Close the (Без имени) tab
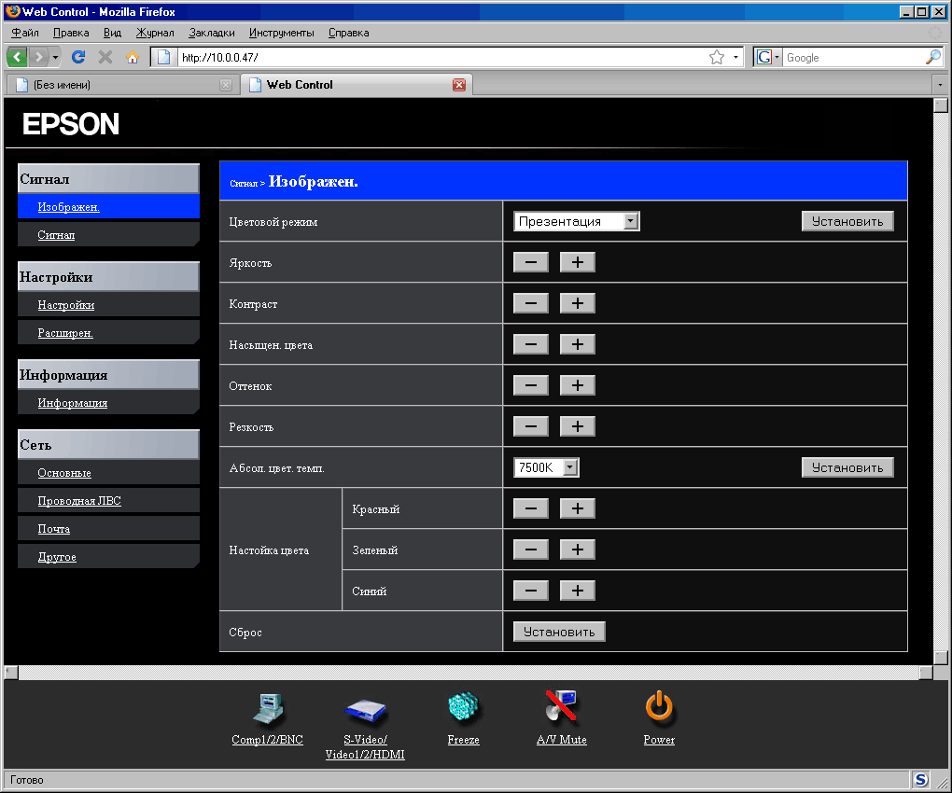952x793 pixels. point(226,85)
